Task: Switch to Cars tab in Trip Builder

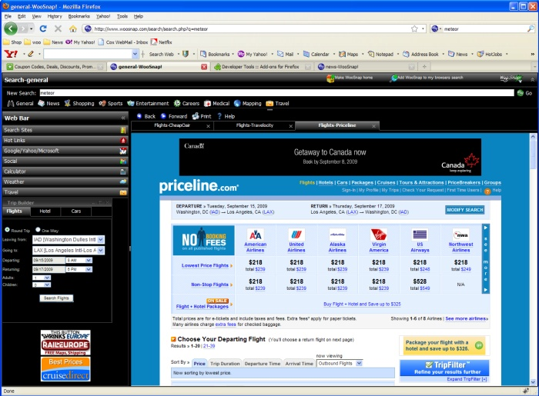Action: [x=76, y=211]
